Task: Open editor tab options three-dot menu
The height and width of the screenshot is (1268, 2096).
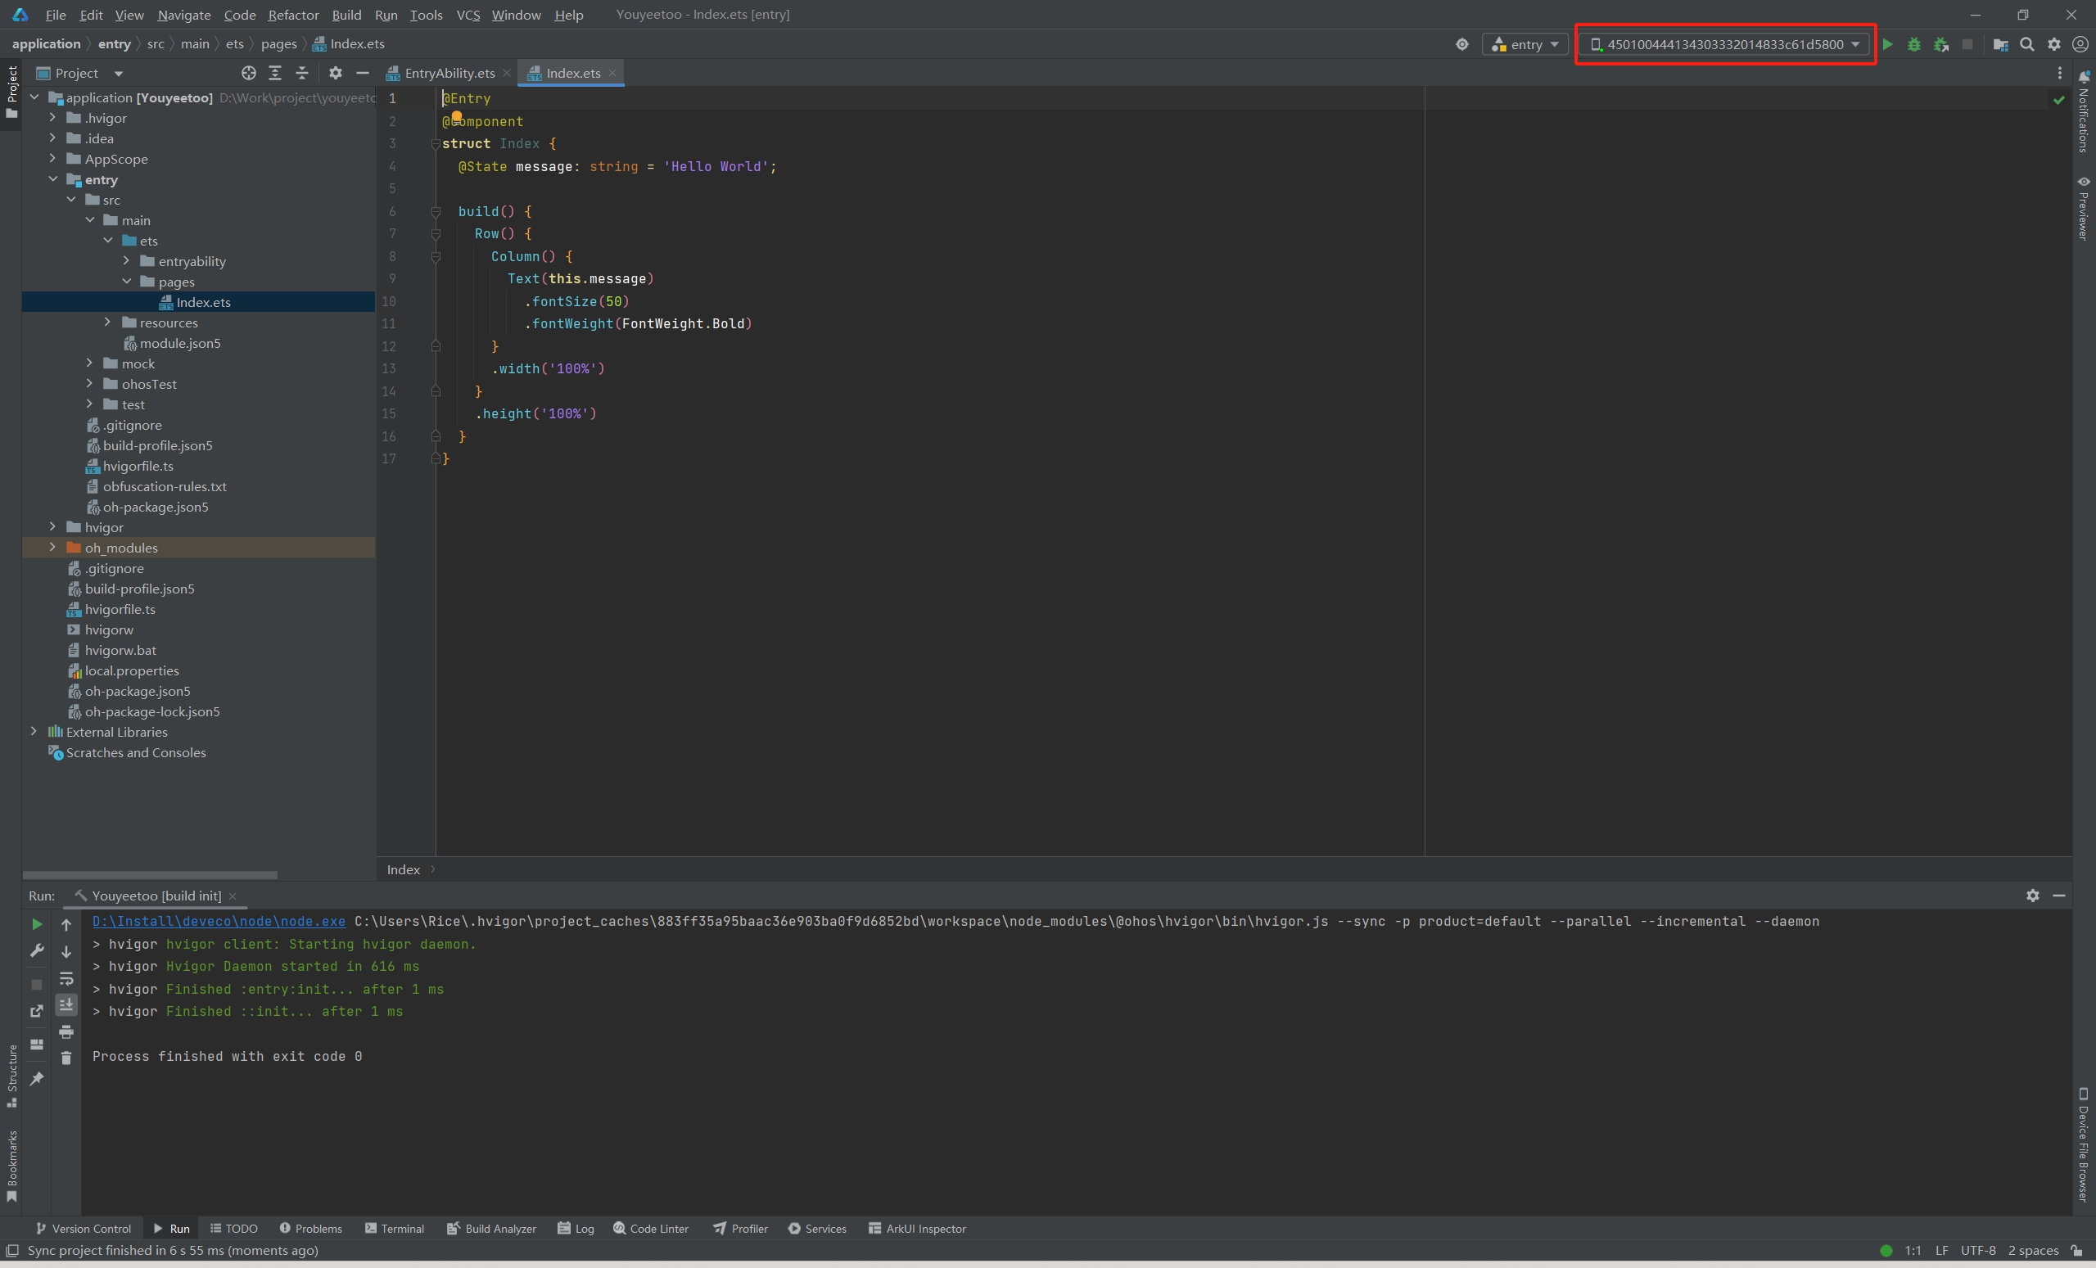Action: click(x=2059, y=73)
